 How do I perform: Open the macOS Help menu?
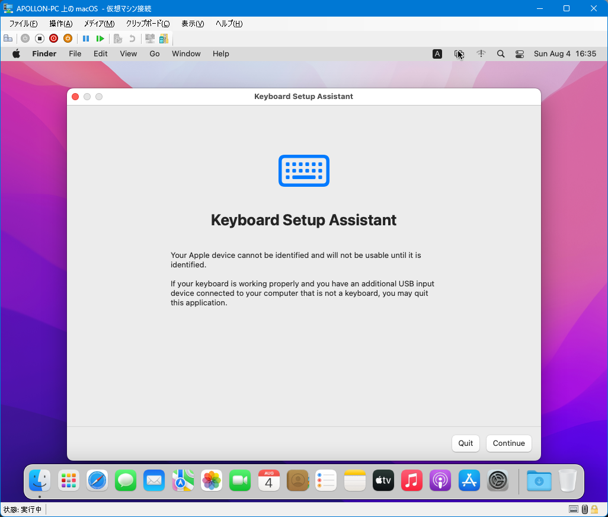tap(220, 54)
